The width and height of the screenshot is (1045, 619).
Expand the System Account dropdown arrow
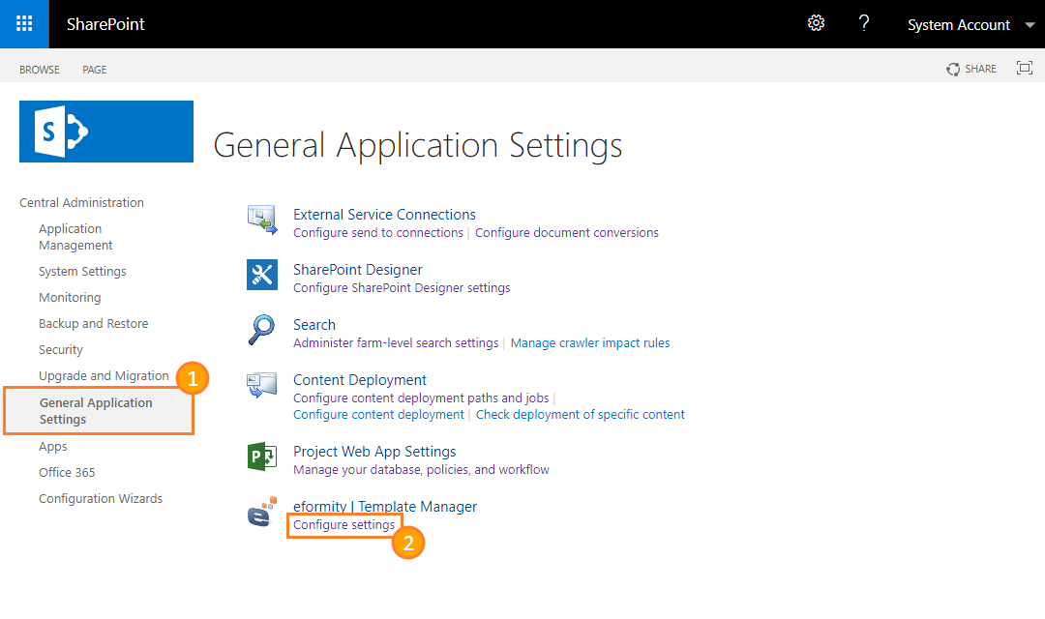1029,25
